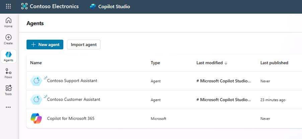
Task: Click the Copilot Studio logo icon
Action: click(93, 7)
